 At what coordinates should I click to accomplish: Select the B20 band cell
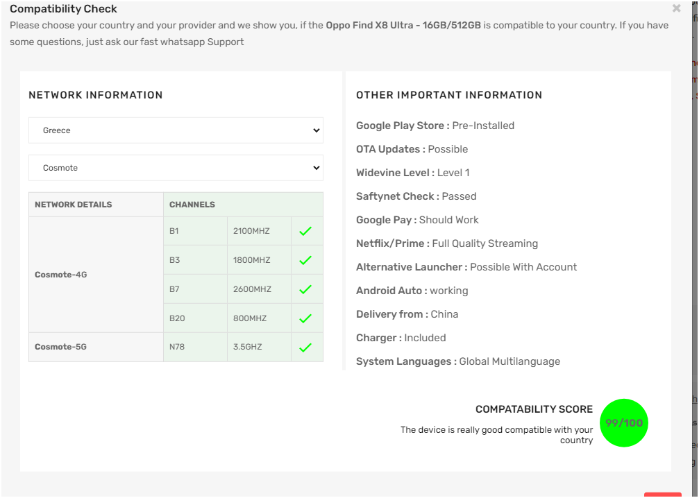(195, 318)
